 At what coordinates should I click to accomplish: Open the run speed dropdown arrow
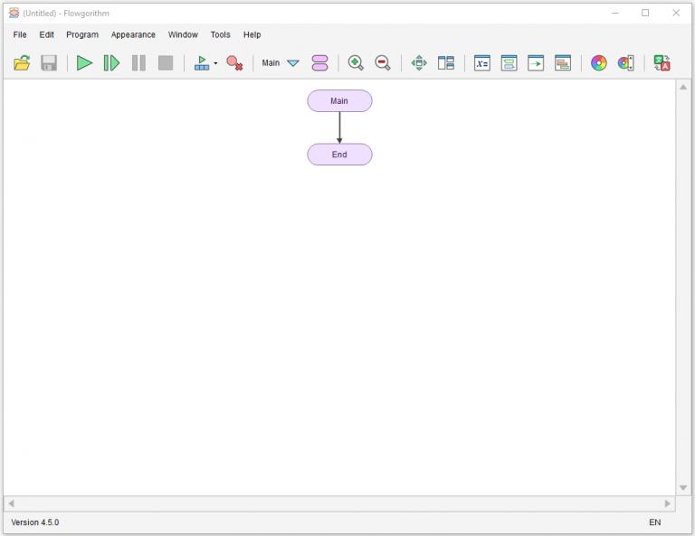(x=215, y=63)
